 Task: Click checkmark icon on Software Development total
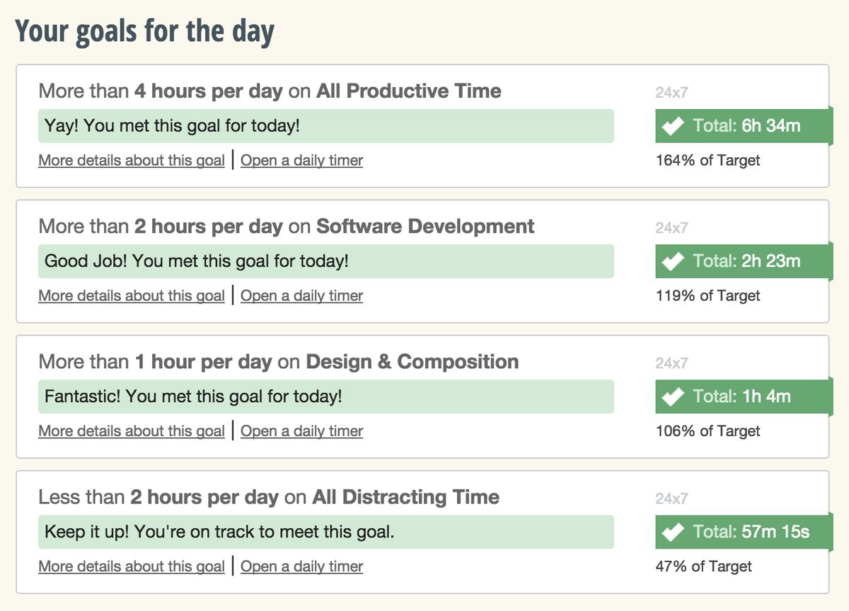673,261
